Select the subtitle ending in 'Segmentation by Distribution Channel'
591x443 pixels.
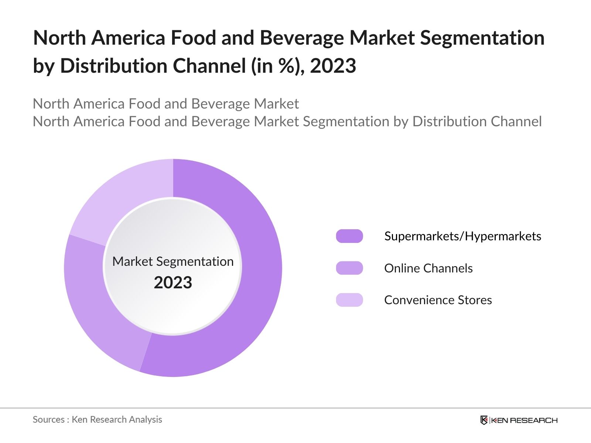coord(287,121)
